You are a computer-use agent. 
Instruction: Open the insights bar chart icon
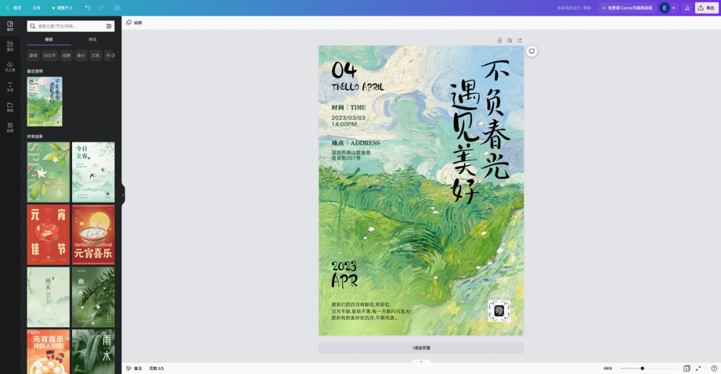coord(687,8)
